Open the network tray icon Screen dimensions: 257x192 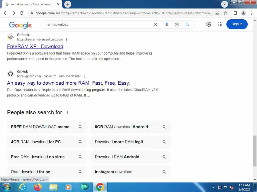(x=219, y=187)
